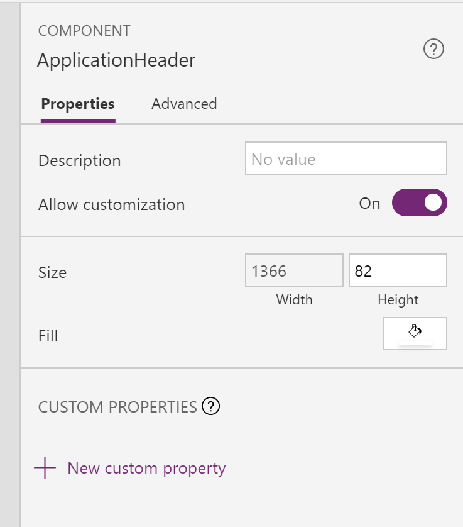The width and height of the screenshot is (463, 527).
Task: Switch to the Advanced tab
Action: click(183, 104)
